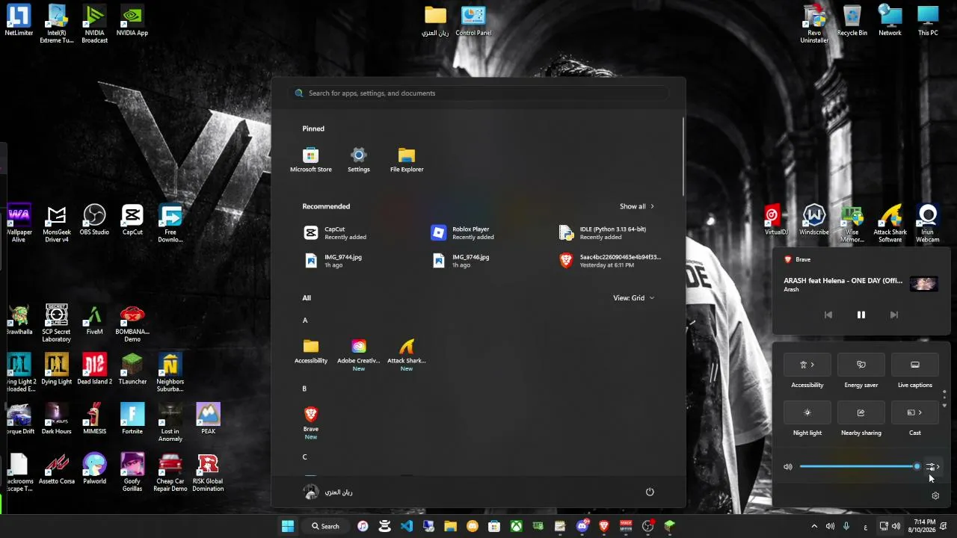Show all recommended items
The image size is (957, 538).
(637, 206)
